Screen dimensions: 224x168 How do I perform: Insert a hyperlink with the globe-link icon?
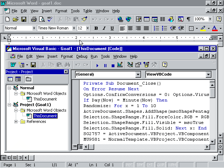coord(120,19)
